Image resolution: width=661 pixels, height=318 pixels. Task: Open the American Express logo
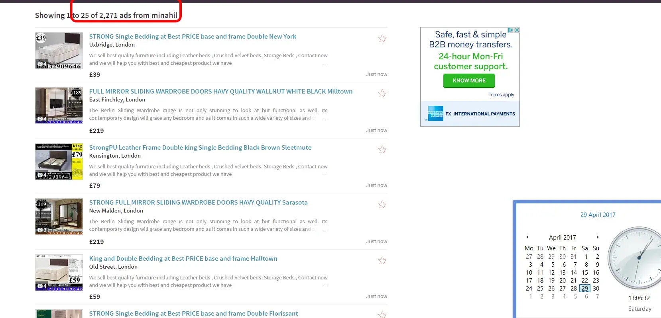435,113
